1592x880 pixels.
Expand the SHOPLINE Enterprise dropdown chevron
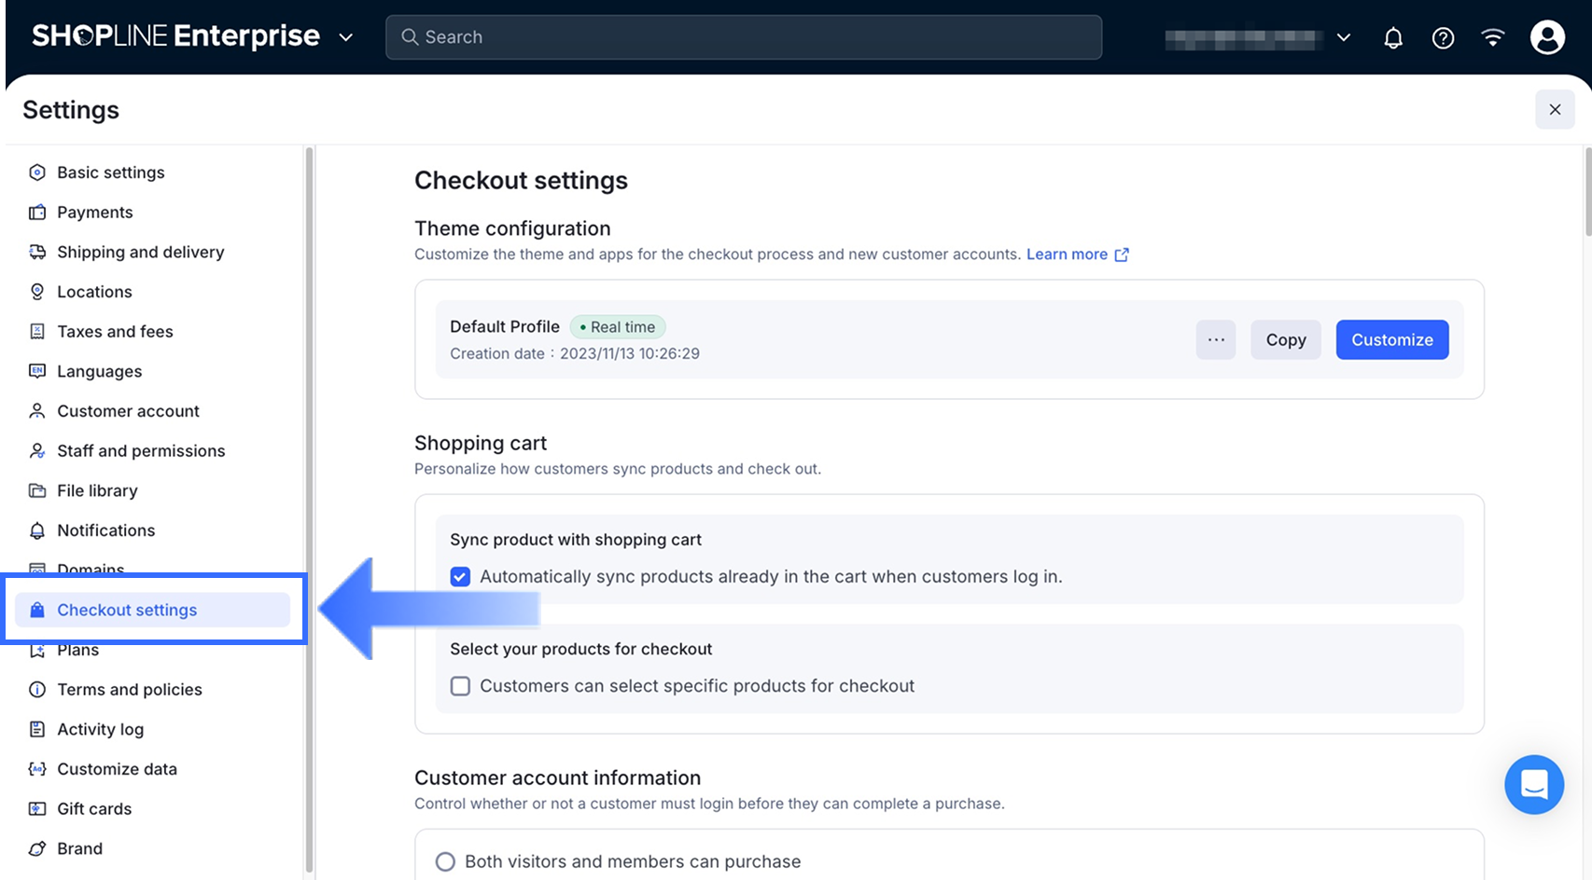(x=345, y=37)
